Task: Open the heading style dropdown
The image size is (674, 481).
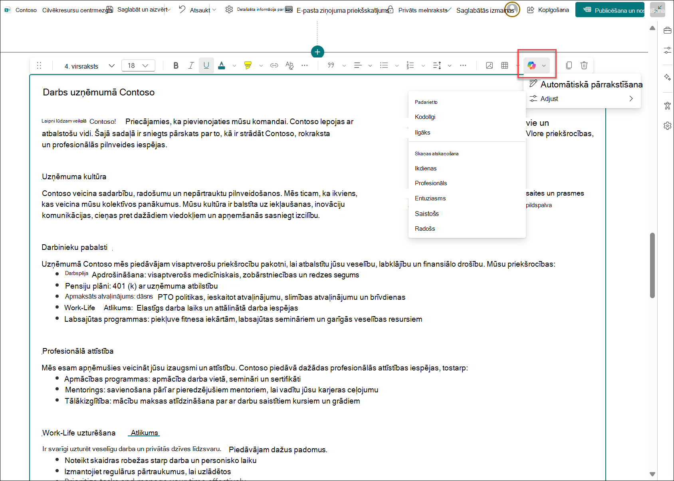Action: click(x=89, y=66)
